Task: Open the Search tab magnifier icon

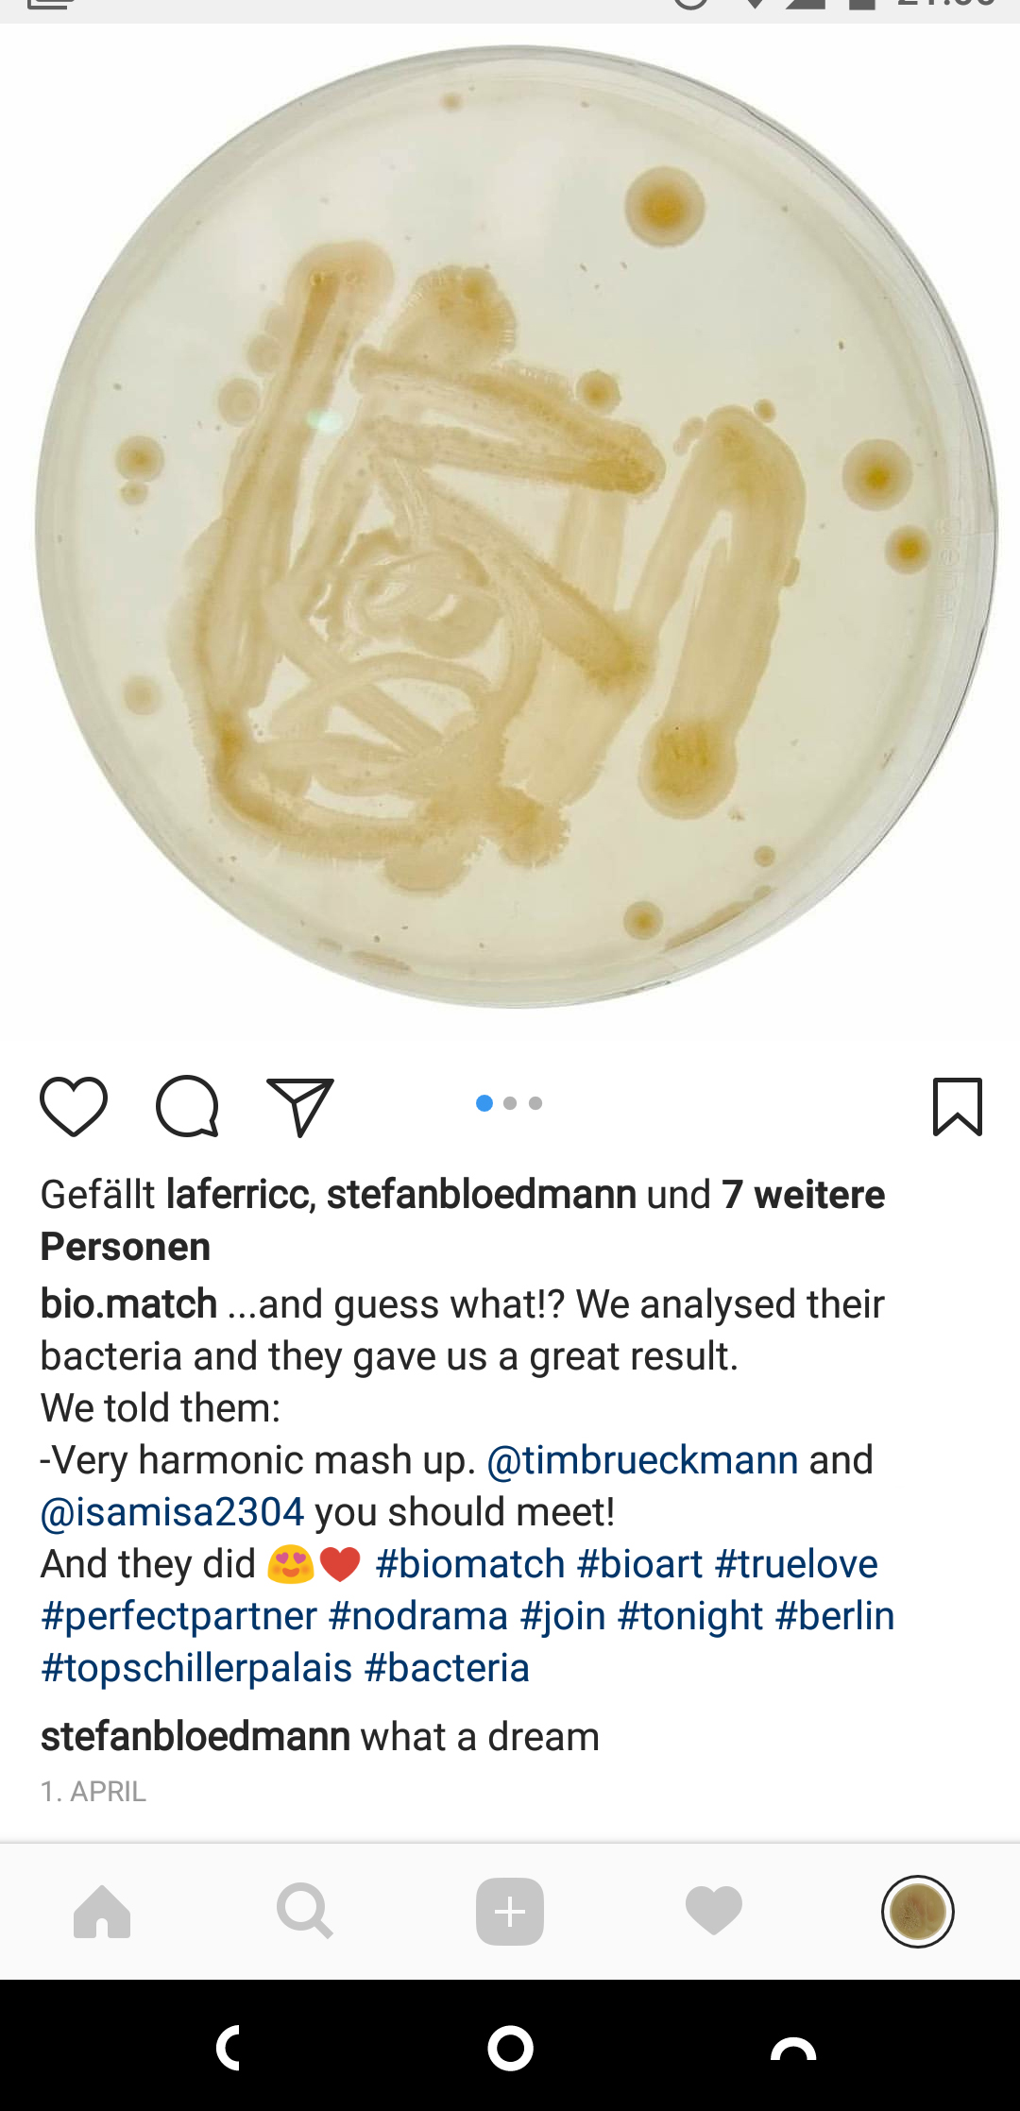Action: point(305,1912)
